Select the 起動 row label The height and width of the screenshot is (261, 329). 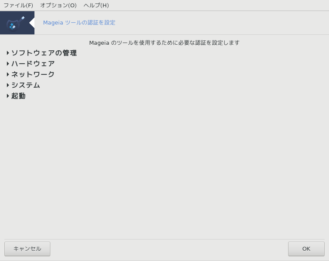click(19, 96)
